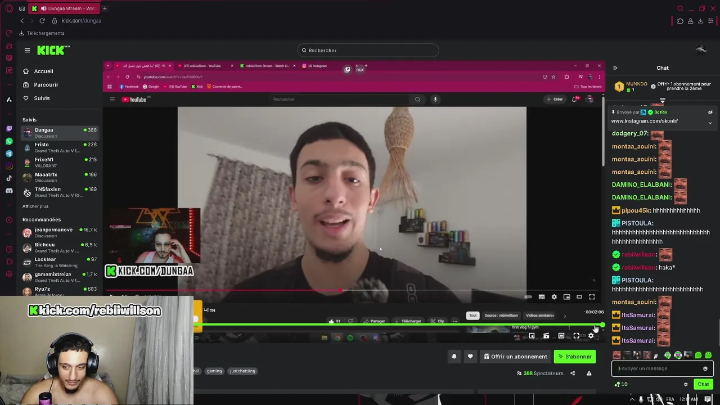720x405 pixels.
Task: Click the kick.com/dungaa address bar
Action: tap(81, 21)
